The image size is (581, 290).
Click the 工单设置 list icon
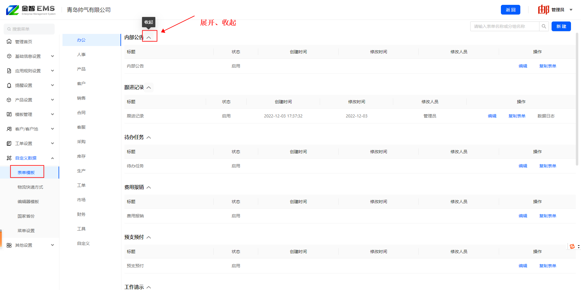9,143
